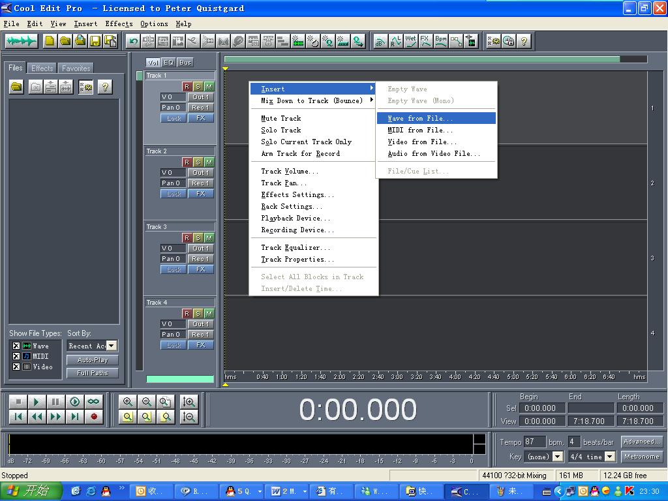The height and width of the screenshot is (501, 668).
Task: Click Go to End transport button
Action: click(x=74, y=417)
